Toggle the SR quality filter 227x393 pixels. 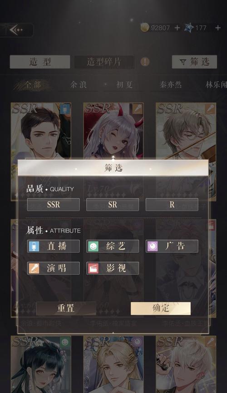[113, 205]
